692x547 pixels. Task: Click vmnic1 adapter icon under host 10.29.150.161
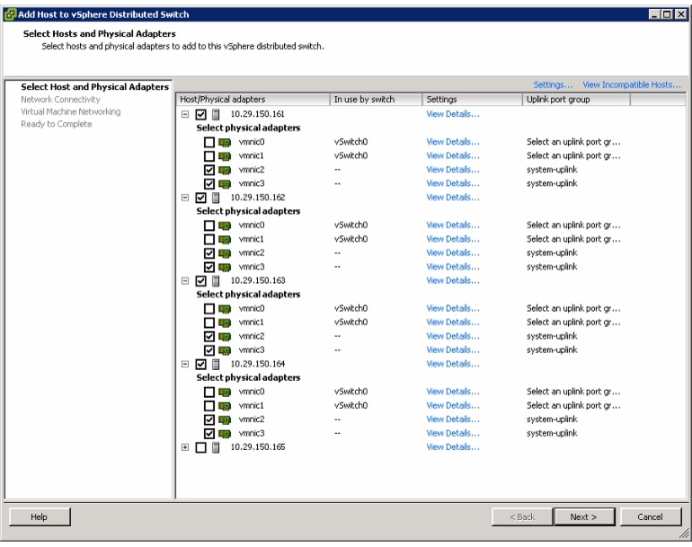[225, 156]
